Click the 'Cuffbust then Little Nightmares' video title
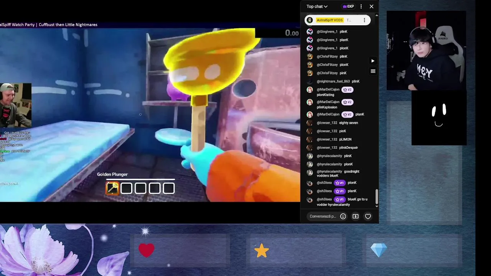This screenshot has height=276, width=491. [68, 25]
